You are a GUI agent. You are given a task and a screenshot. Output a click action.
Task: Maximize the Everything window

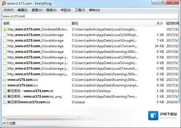tap(163, 2)
